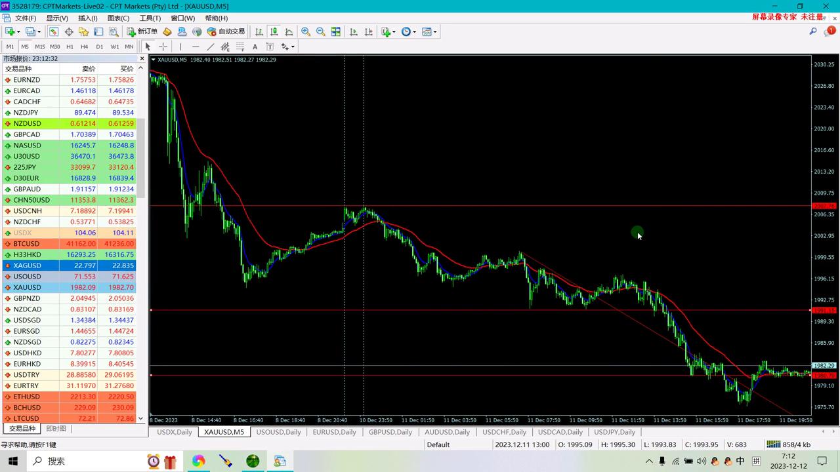Open the indicators list dropdown
The image size is (840, 472).
pyautogui.click(x=388, y=31)
